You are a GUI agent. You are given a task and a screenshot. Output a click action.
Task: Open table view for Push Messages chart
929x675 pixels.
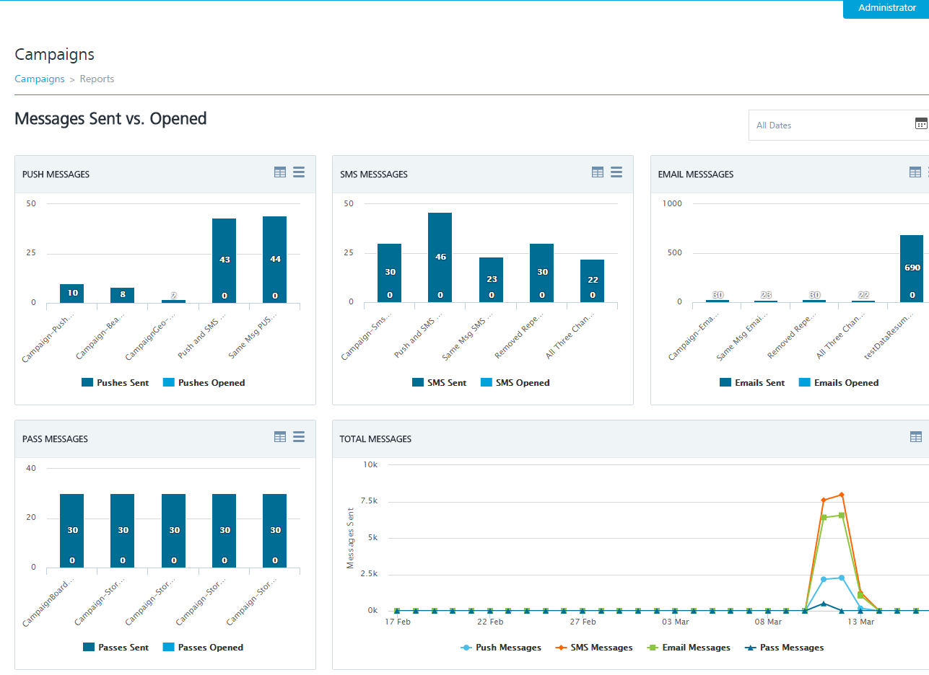(280, 172)
